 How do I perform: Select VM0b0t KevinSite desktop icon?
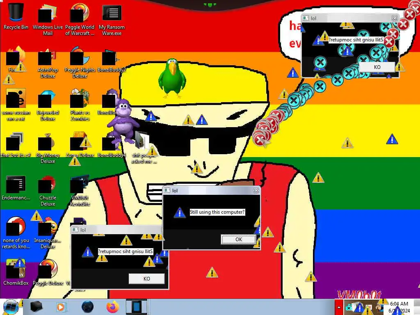point(80,191)
